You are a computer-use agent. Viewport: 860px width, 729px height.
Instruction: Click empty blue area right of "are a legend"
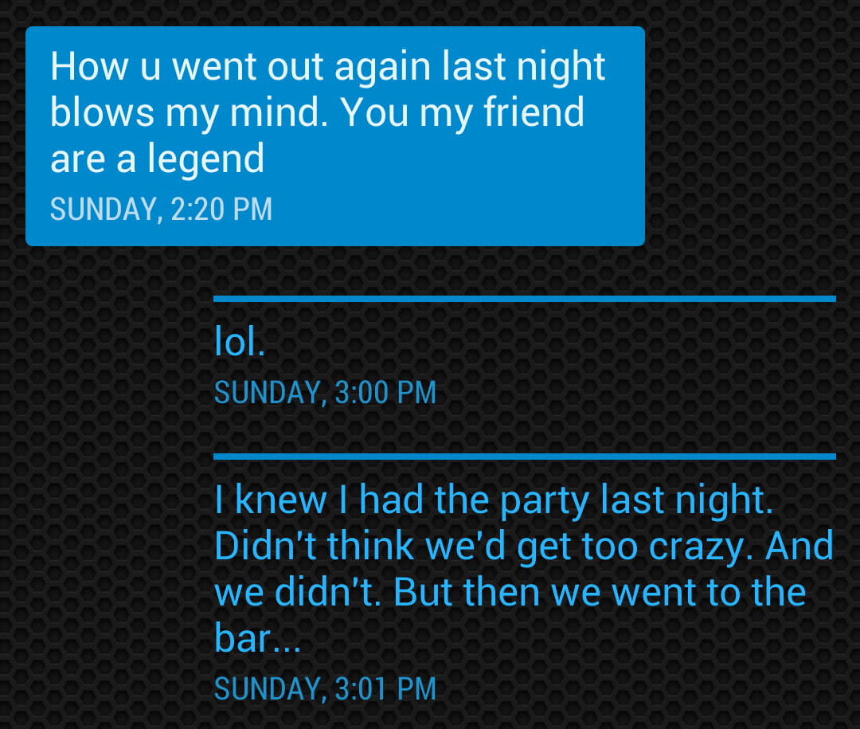450,160
